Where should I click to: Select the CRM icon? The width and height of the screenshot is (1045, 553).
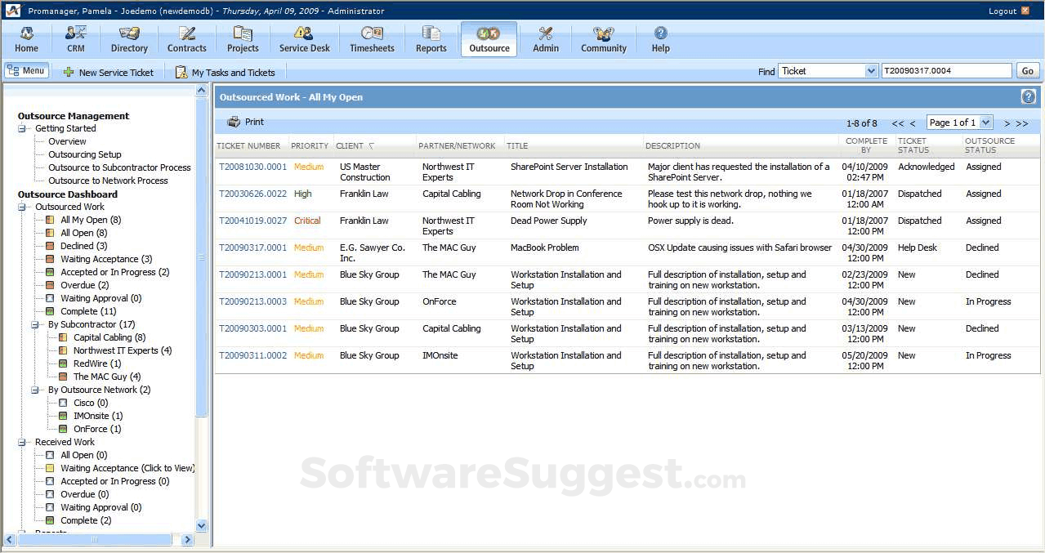click(x=75, y=38)
